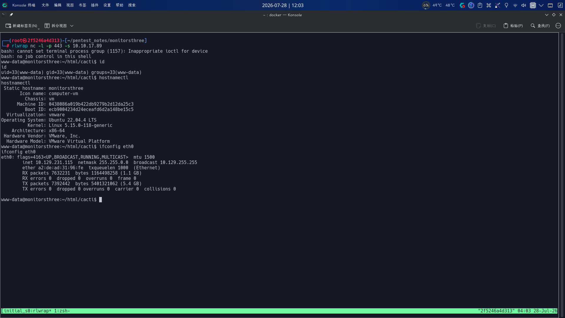The image size is (565, 318).
Task: Open the clipboard tray icon
Action: pyautogui.click(x=480, y=5)
